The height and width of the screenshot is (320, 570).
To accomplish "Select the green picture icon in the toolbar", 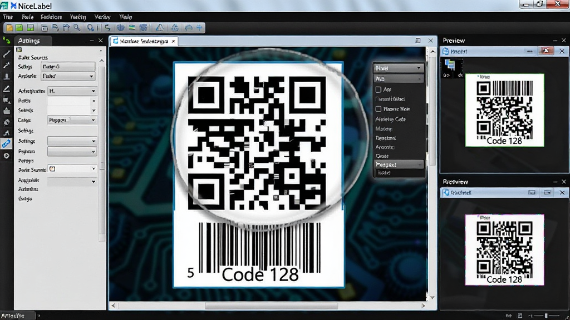I will pos(19,28).
